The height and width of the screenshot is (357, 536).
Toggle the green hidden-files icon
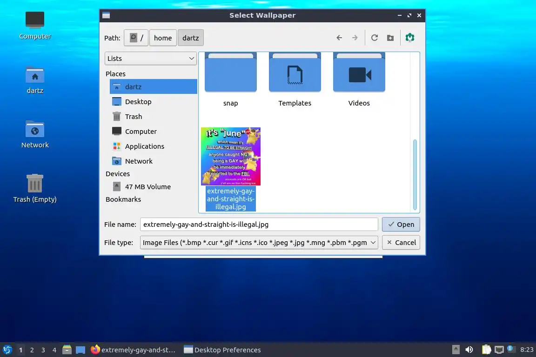[x=410, y=38]
